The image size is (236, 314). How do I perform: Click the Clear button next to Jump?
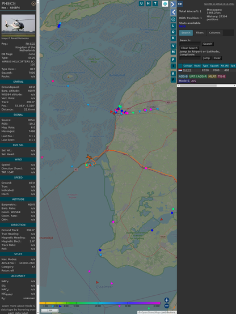[217, 58]
